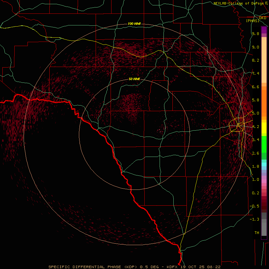Select the pink color bar segment

point(264,181)
